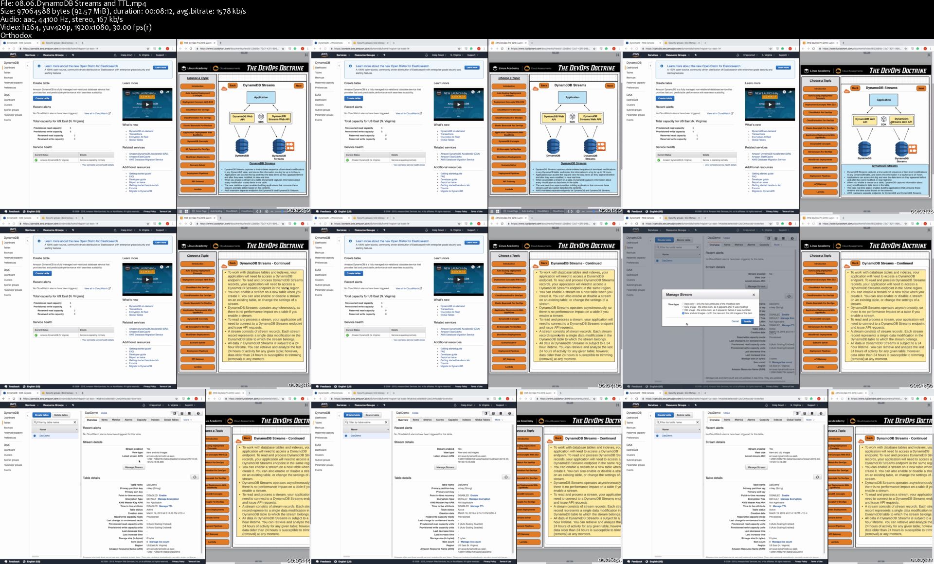Click the Chrome reload icon in 00:05:44 frame
Screen dimensions: 934x564
point(15,399)
